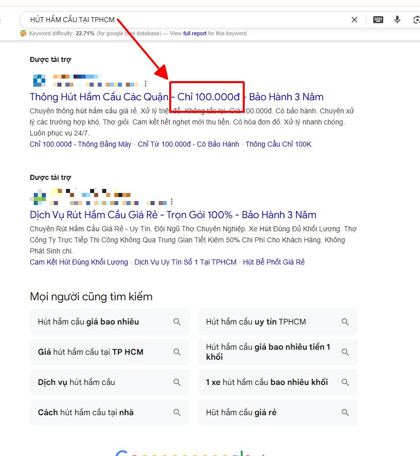The image size is (420, 456).
Task: Open the three-dot menu on the first sponsored ad
Action: [x=146, y=83]
